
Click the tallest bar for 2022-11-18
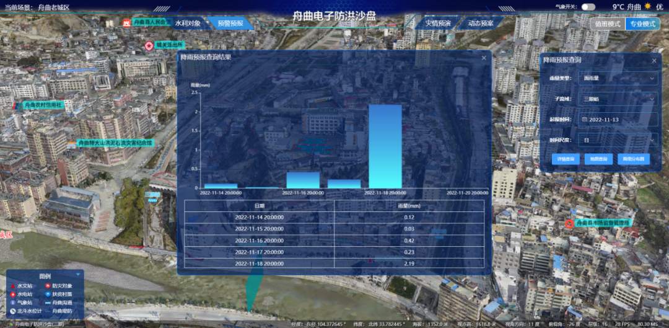pyautogui.click(x=385, y=146)
